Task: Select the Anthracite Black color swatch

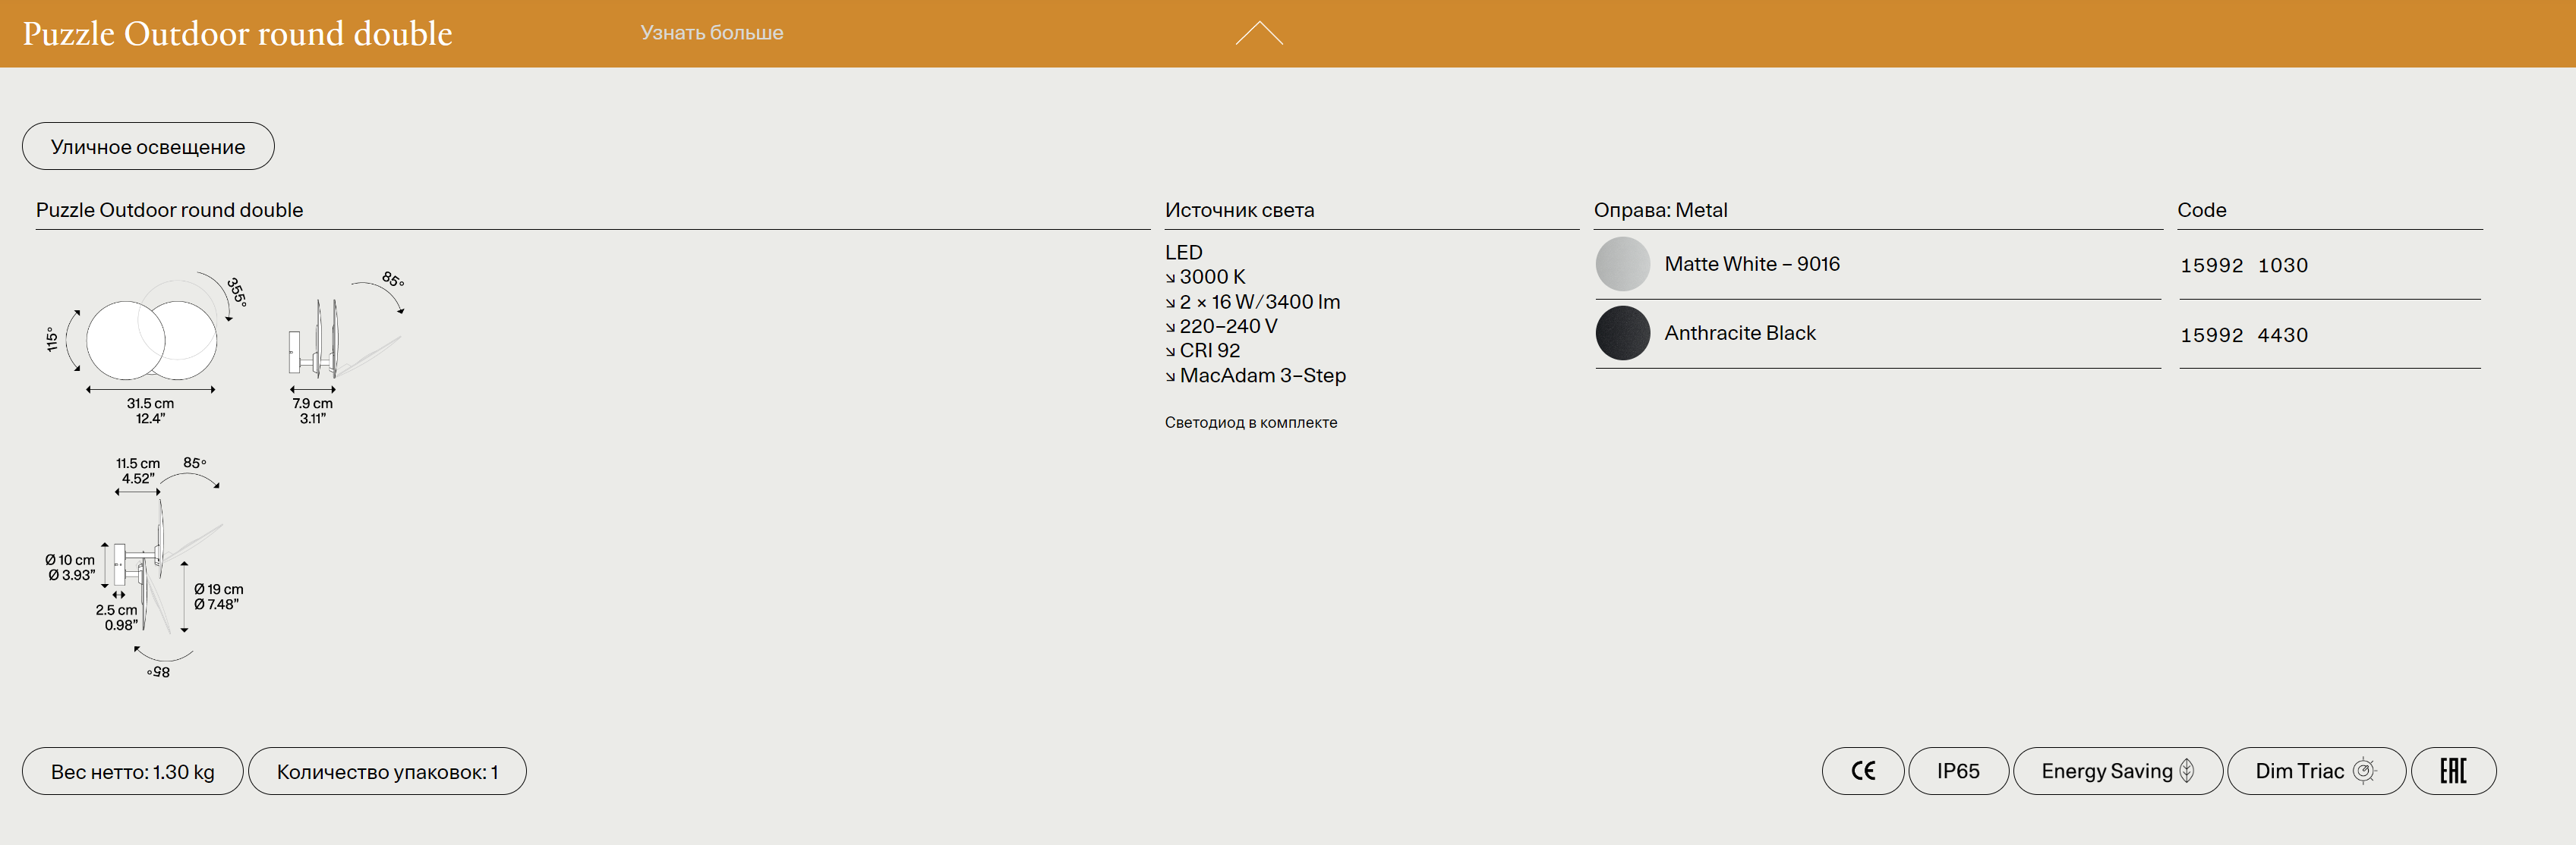Action: 1622,334
